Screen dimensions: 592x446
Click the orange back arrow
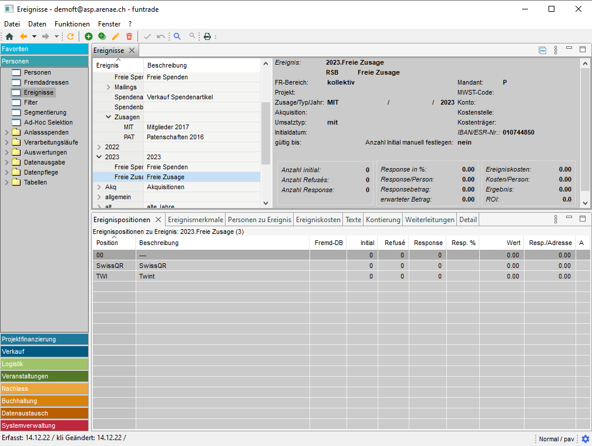(23, 36)
